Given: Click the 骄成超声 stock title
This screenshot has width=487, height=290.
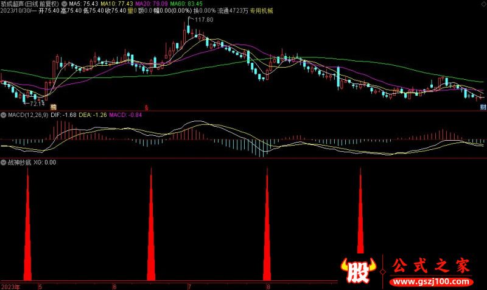Looking at the screenshot, I should click(x=15, y=4).
